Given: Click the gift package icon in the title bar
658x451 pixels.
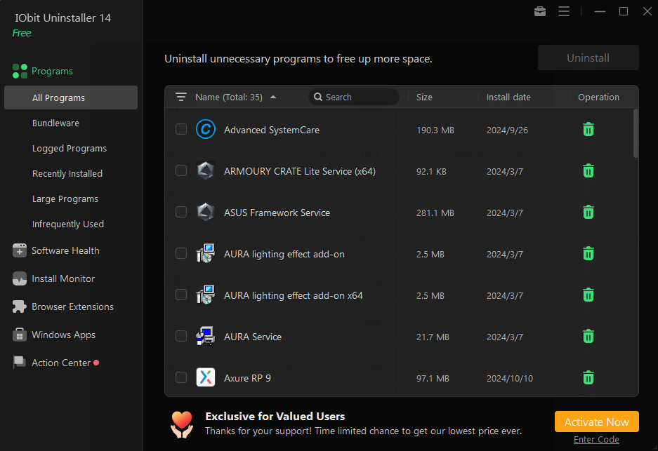Looking at the screenshot, I should pyautogui.click(x=539, y=11).
